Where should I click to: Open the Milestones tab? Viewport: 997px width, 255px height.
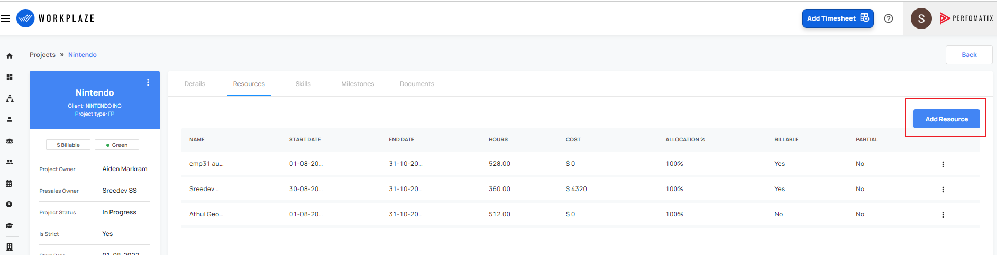pyautogui.click(x=358, y=84)
